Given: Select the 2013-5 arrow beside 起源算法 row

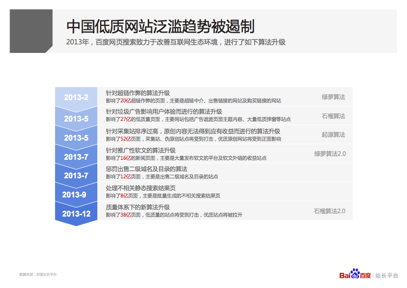Looking at the screenshot, I should coord(76,138).
